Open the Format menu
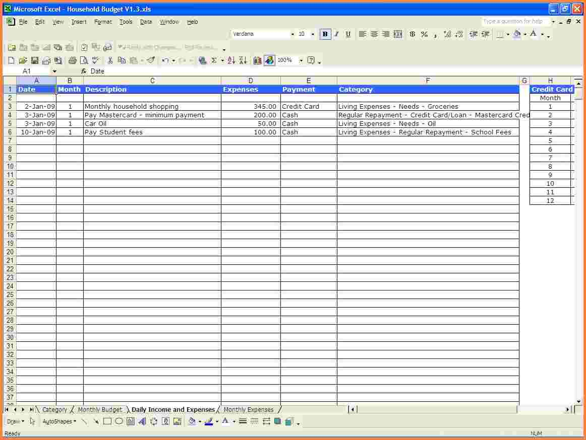This screenshot has height=440, width=586. (103, 22)
